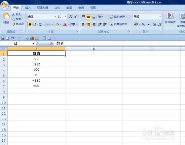Expand fill color dropdown arrow
This screenshot has width=185, height=145.
pos(61,24)
